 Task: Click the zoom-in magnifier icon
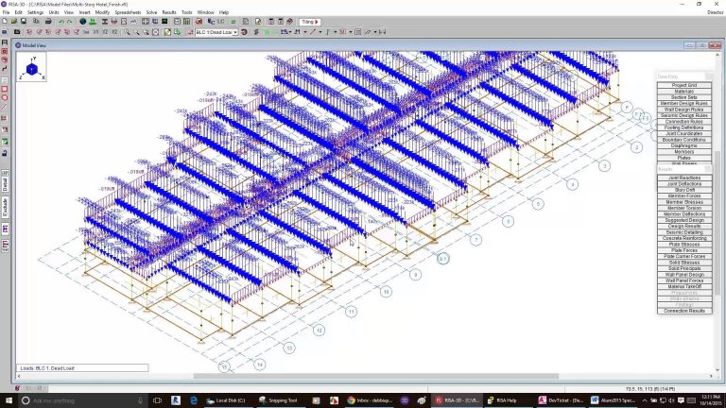click(x=127, y=31)
